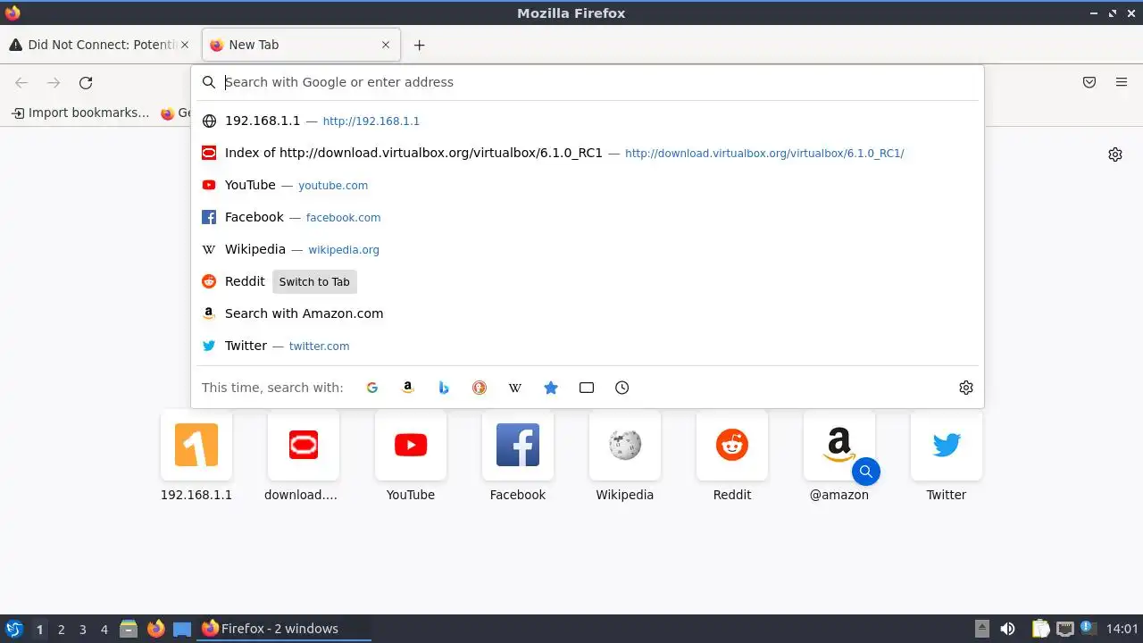Open 192.168.1.1 suggestion in dropdown

tap(588, 121)
